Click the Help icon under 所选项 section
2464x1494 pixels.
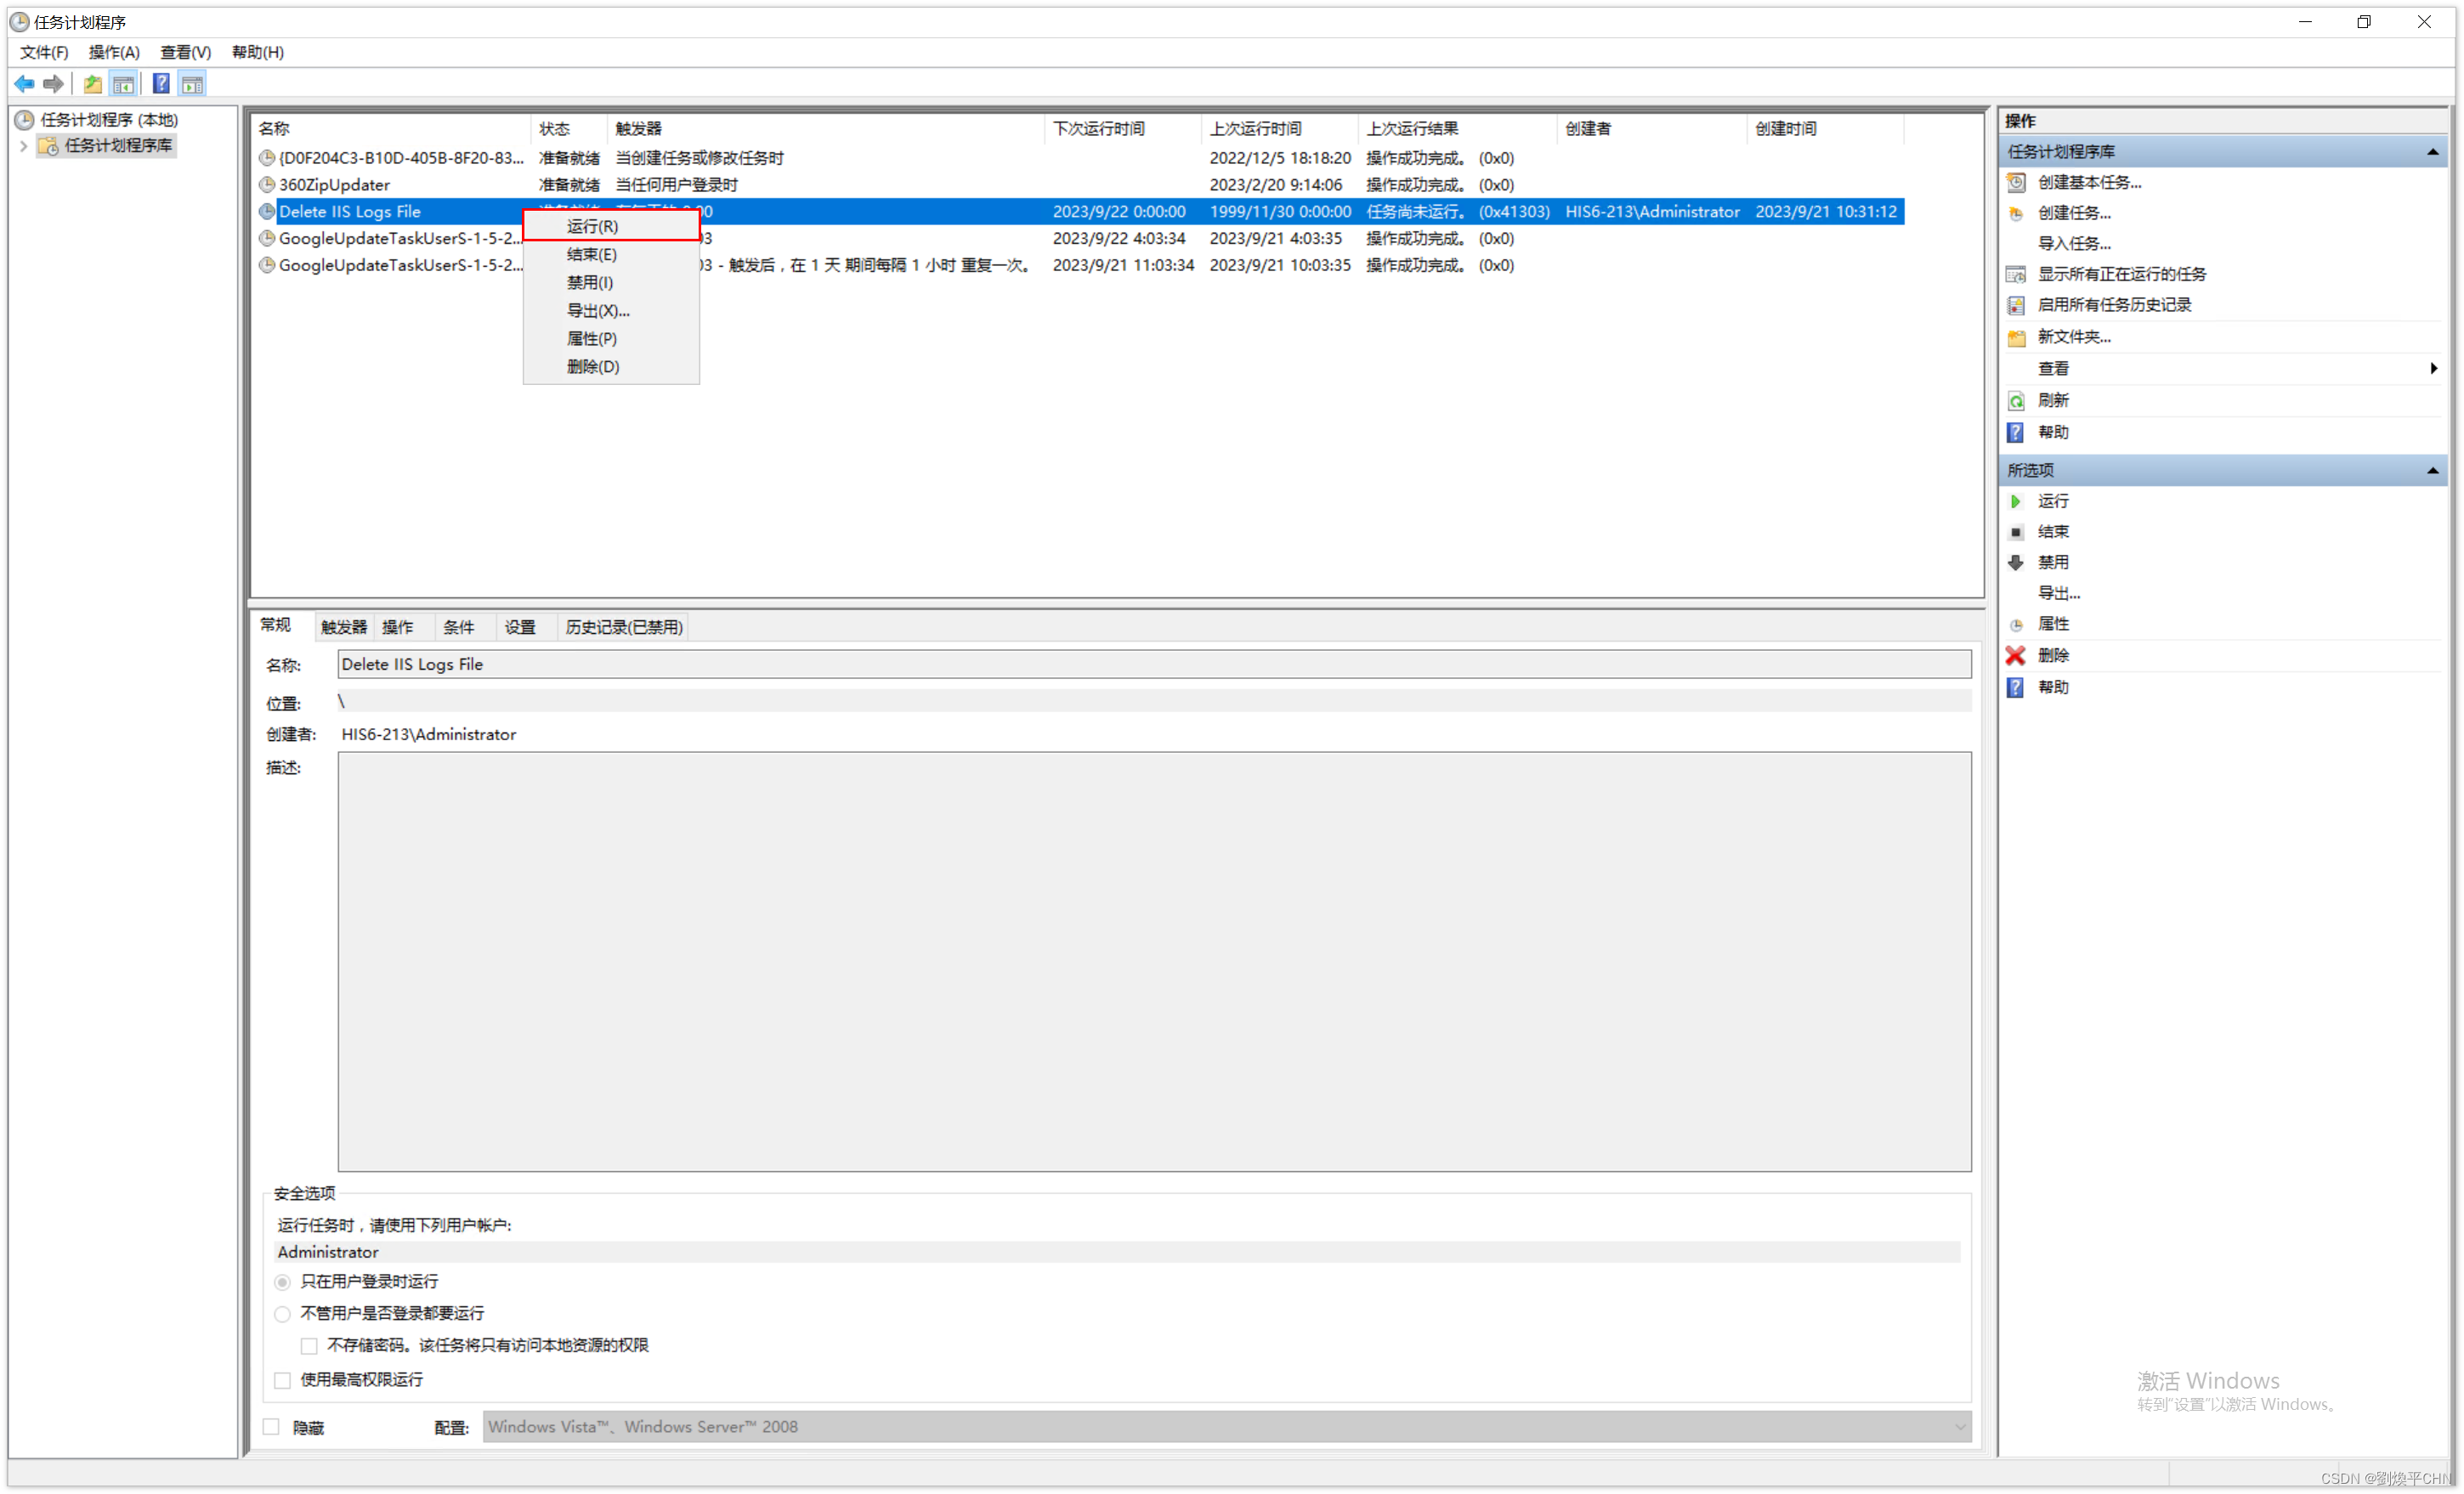coord(2016,688)
